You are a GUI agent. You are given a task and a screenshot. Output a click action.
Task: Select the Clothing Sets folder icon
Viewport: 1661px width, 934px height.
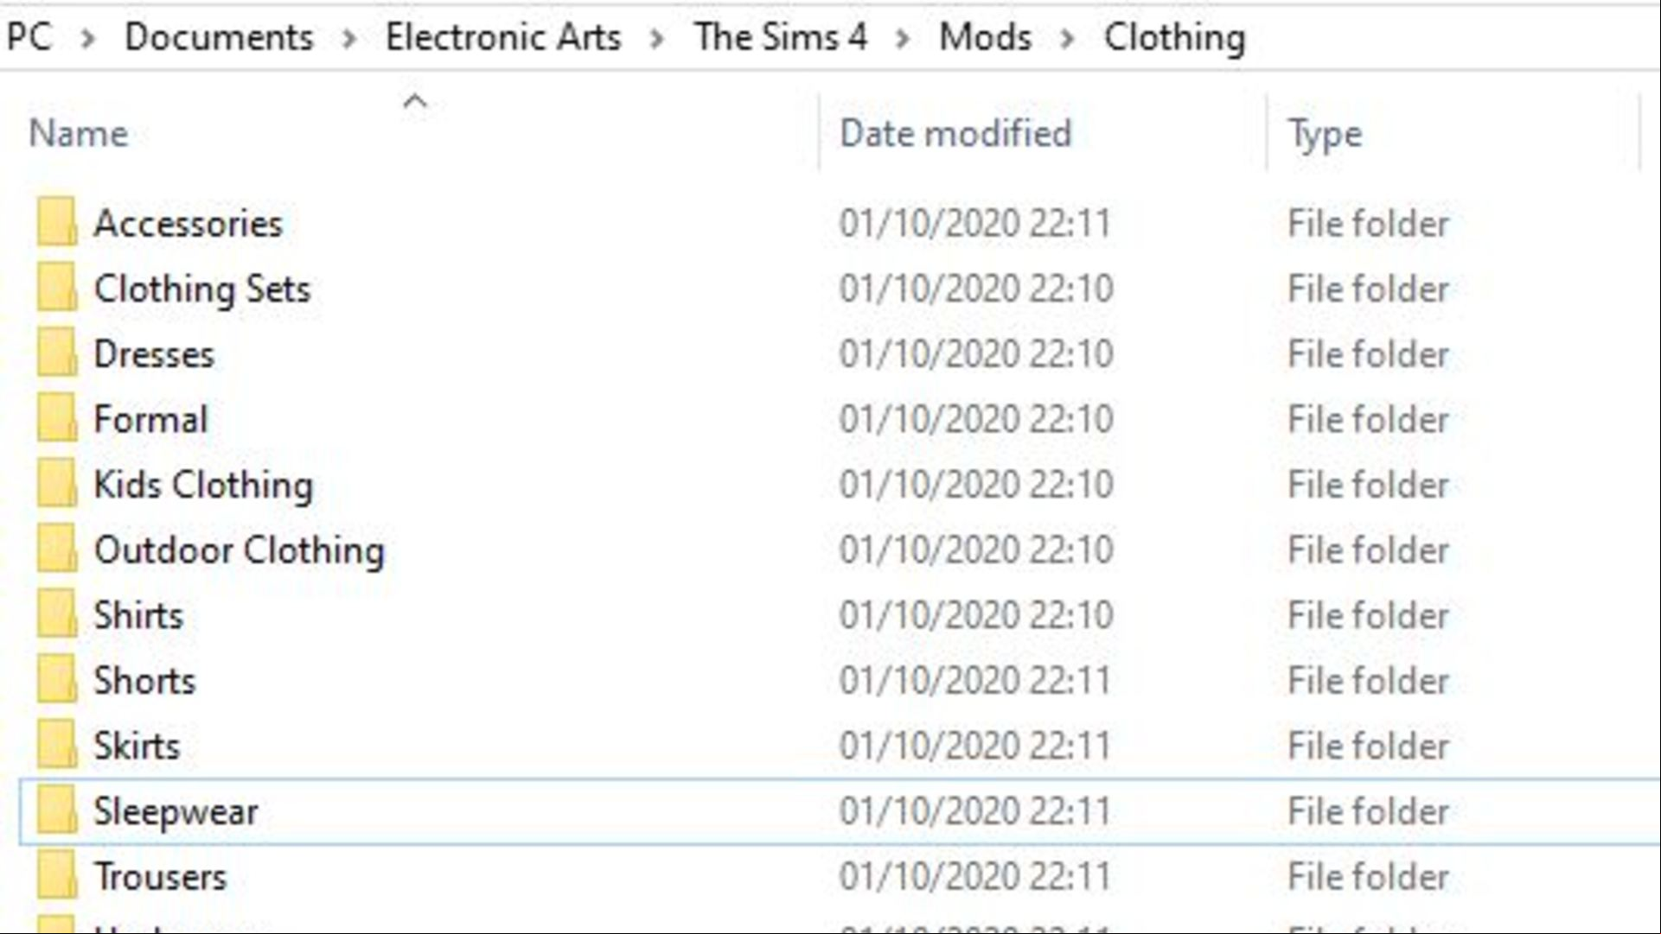(57, 288)
